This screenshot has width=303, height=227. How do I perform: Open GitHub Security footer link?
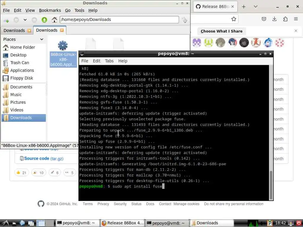120,204
